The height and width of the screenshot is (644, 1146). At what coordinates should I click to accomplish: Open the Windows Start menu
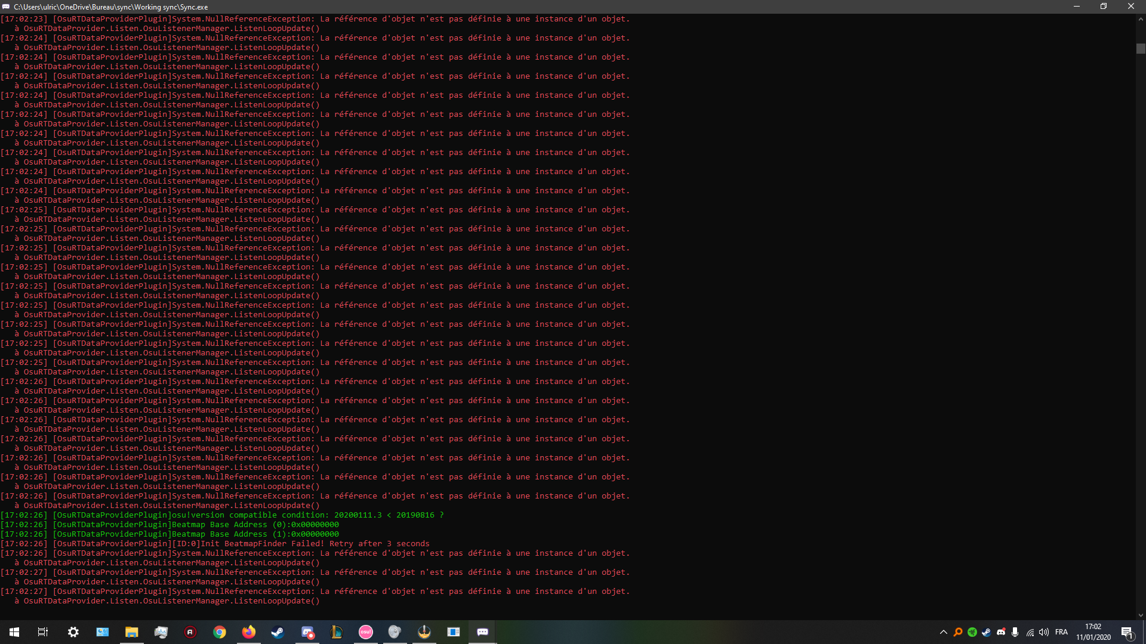tap(14, 632)
